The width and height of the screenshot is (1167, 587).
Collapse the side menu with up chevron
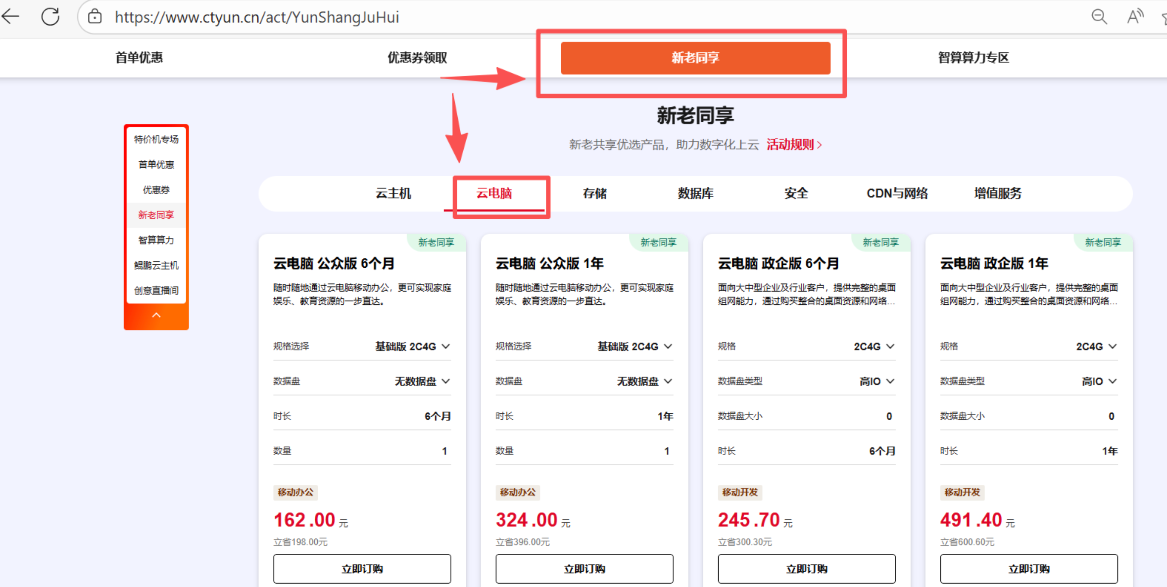156,316
